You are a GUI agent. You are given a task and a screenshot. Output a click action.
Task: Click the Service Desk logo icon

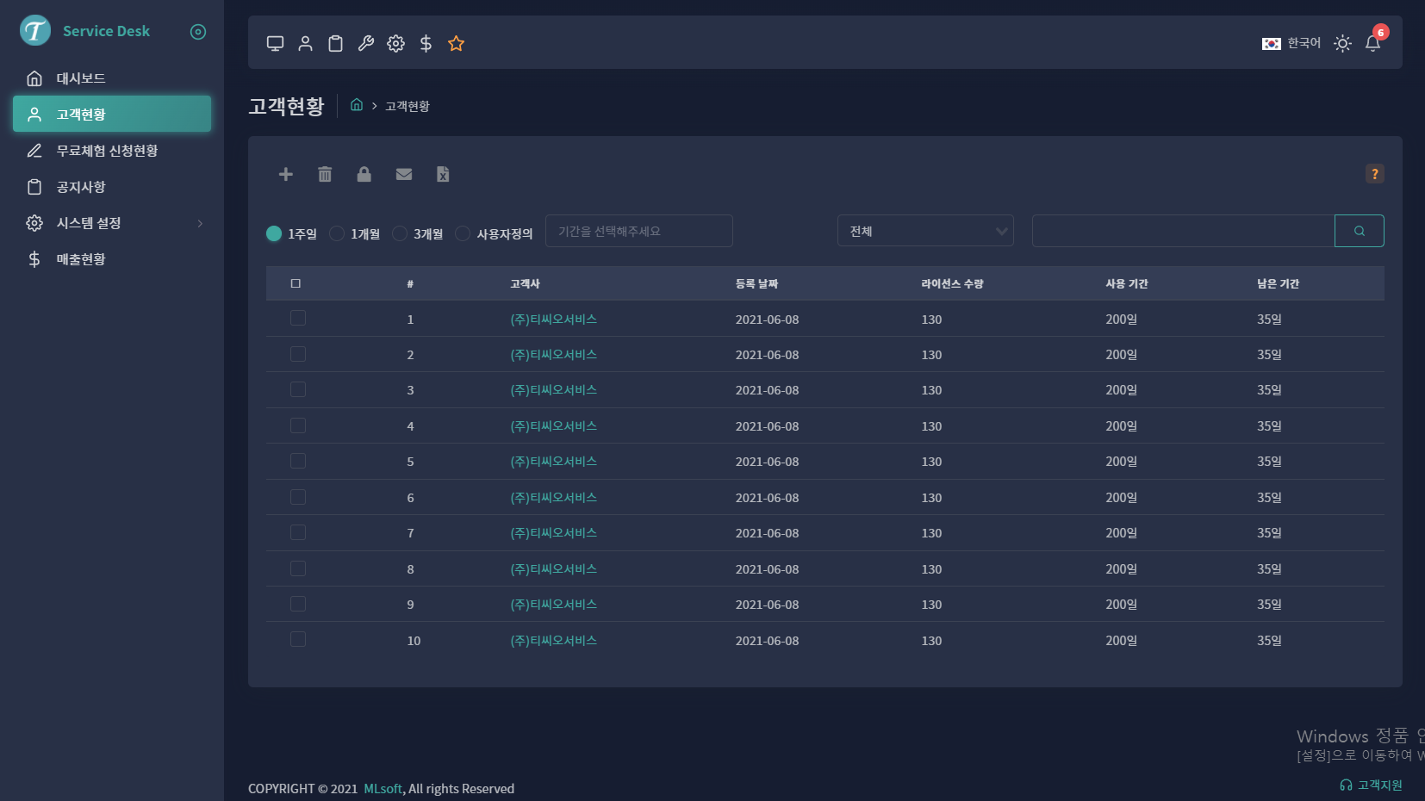pyautogui.click(x=35, y=31)
